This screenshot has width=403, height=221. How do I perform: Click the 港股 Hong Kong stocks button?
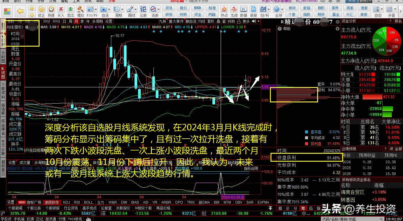[x=364, y=8]
